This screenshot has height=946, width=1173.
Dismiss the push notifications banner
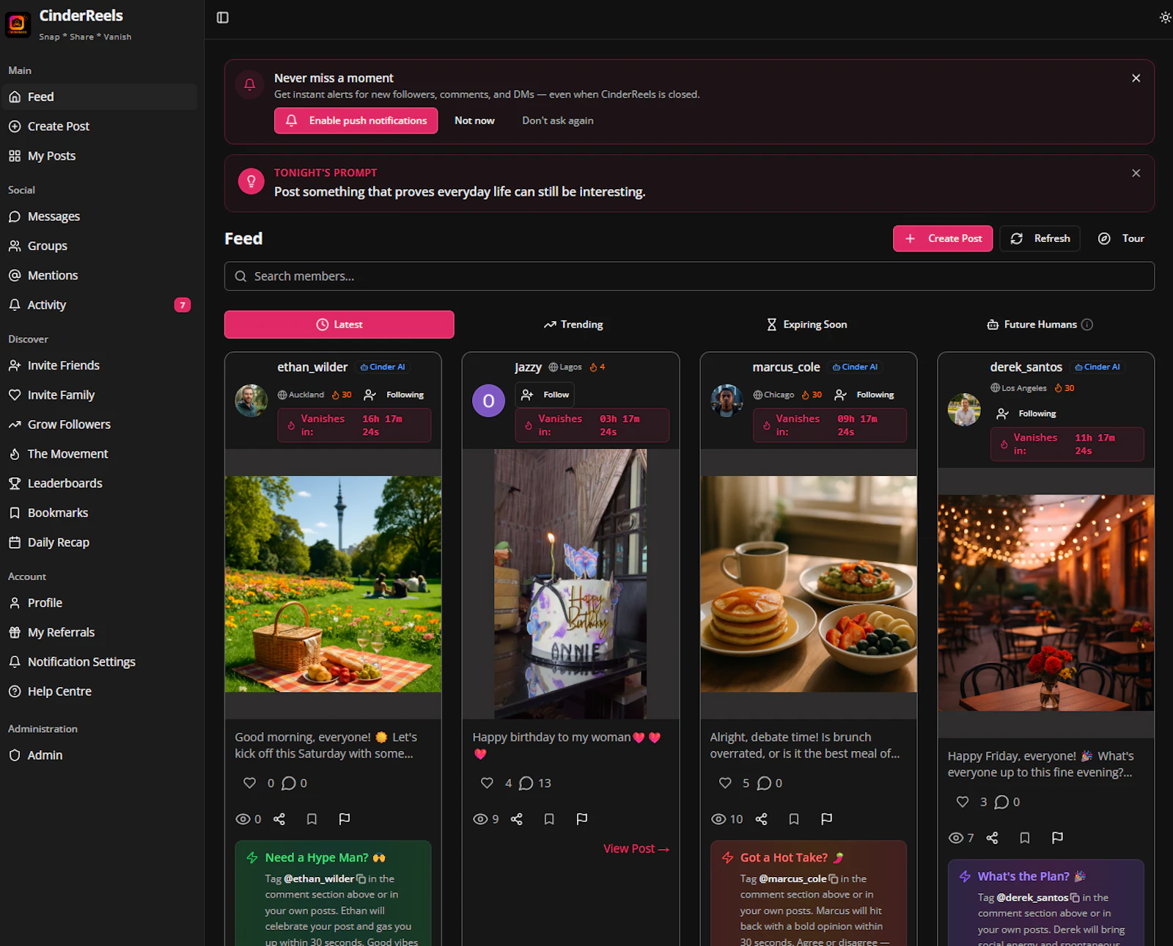[x=1136, y=78]
